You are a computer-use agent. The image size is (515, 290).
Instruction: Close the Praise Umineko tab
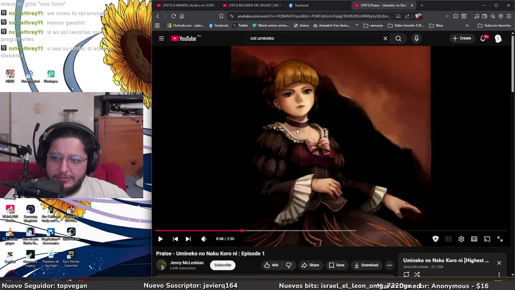click(412, 5)
